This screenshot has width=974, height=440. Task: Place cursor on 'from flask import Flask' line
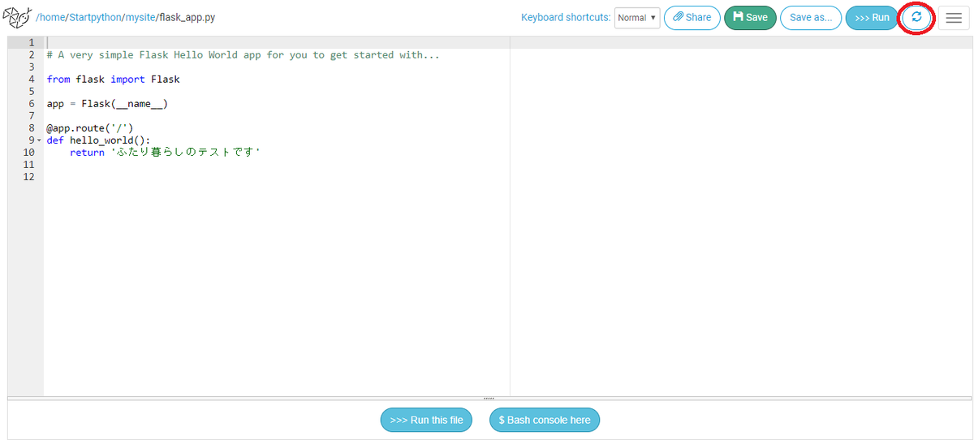coord(113,79)
